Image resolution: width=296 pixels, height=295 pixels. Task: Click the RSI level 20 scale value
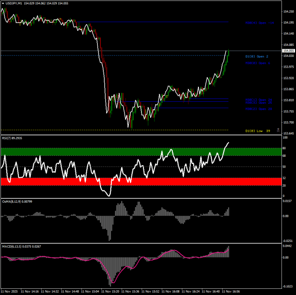click(284, 186)
